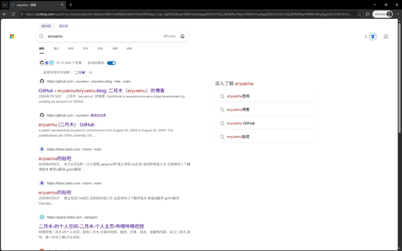Start voice search with microphone icon
Viewport: 402px width, 251px height.
(182, 36)
